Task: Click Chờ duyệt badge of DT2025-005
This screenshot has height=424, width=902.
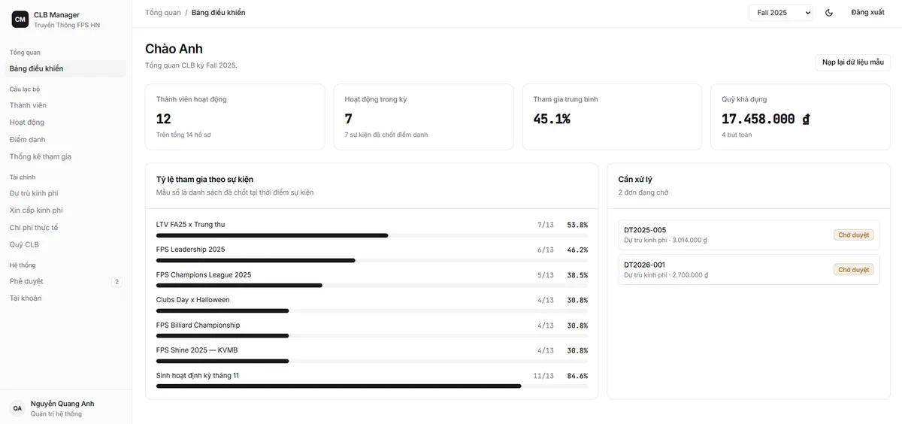Action: pyautogui.click(x=853, y=235)
